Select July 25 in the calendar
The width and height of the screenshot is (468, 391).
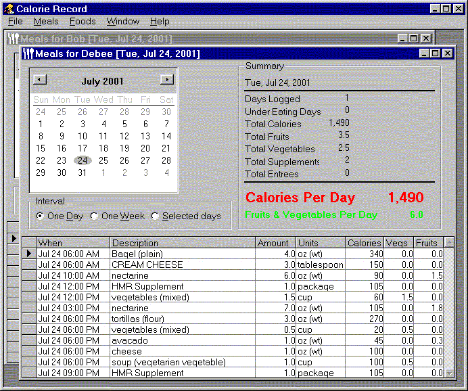pyautogui.click(x=103, y=160)
